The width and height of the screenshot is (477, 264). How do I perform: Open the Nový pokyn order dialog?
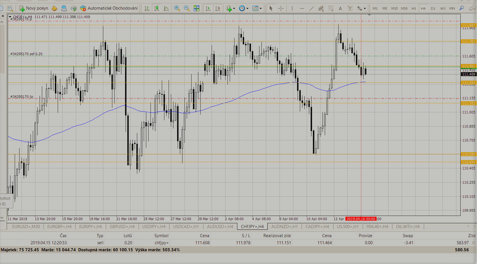pos(33,8)
